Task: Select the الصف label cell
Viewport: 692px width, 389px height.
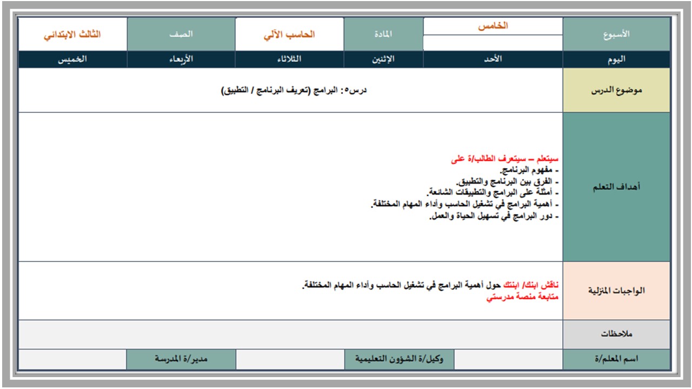Action: (182, 34)
